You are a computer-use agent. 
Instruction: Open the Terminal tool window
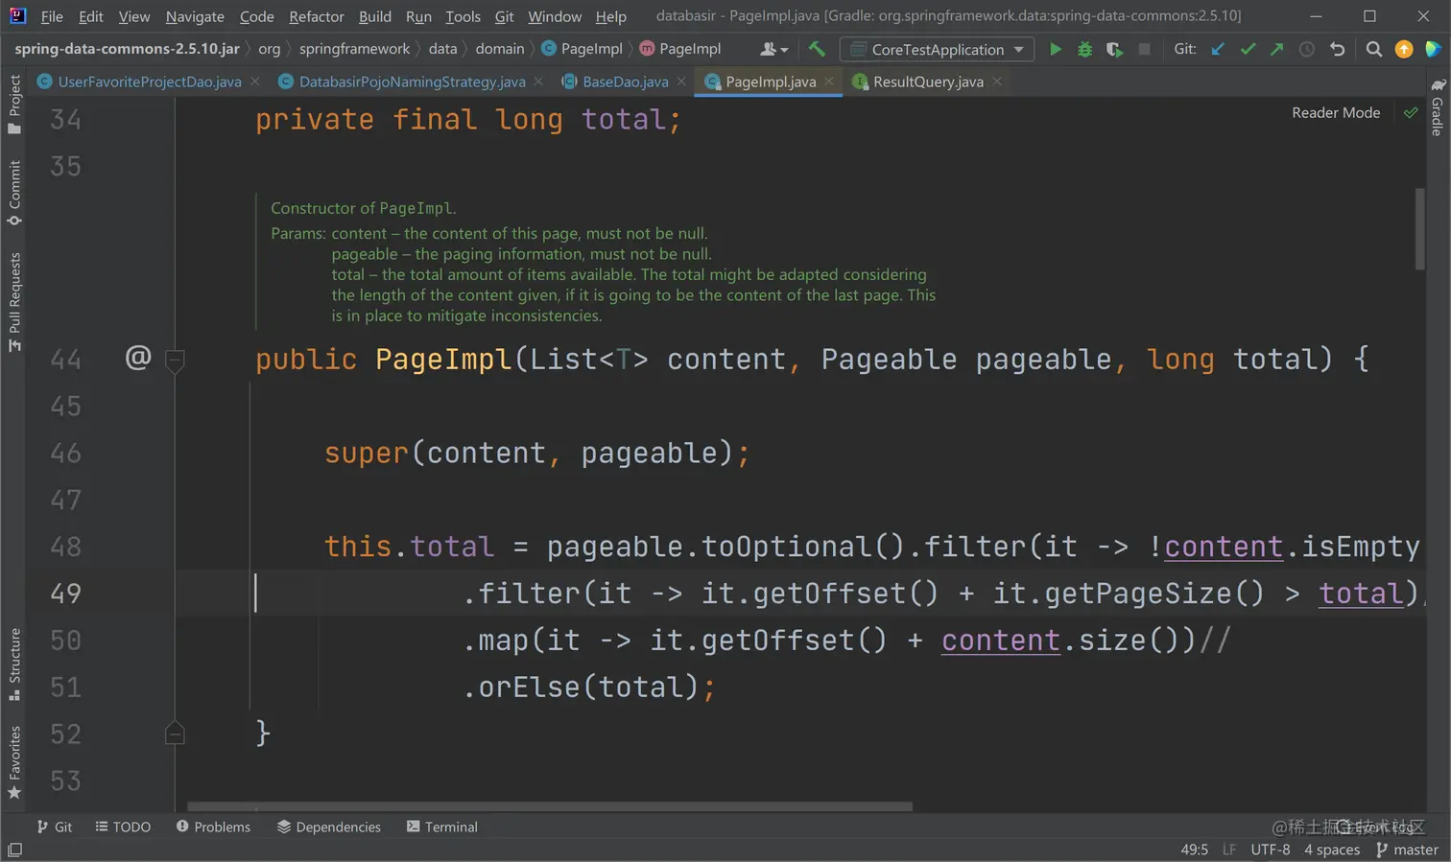(441, 827)
